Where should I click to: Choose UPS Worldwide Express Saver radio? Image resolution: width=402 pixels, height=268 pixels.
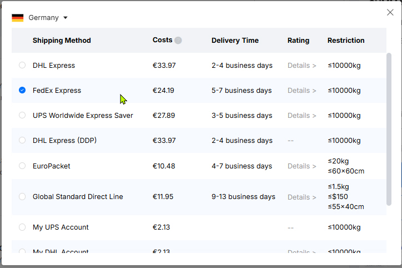pos(22,115)
